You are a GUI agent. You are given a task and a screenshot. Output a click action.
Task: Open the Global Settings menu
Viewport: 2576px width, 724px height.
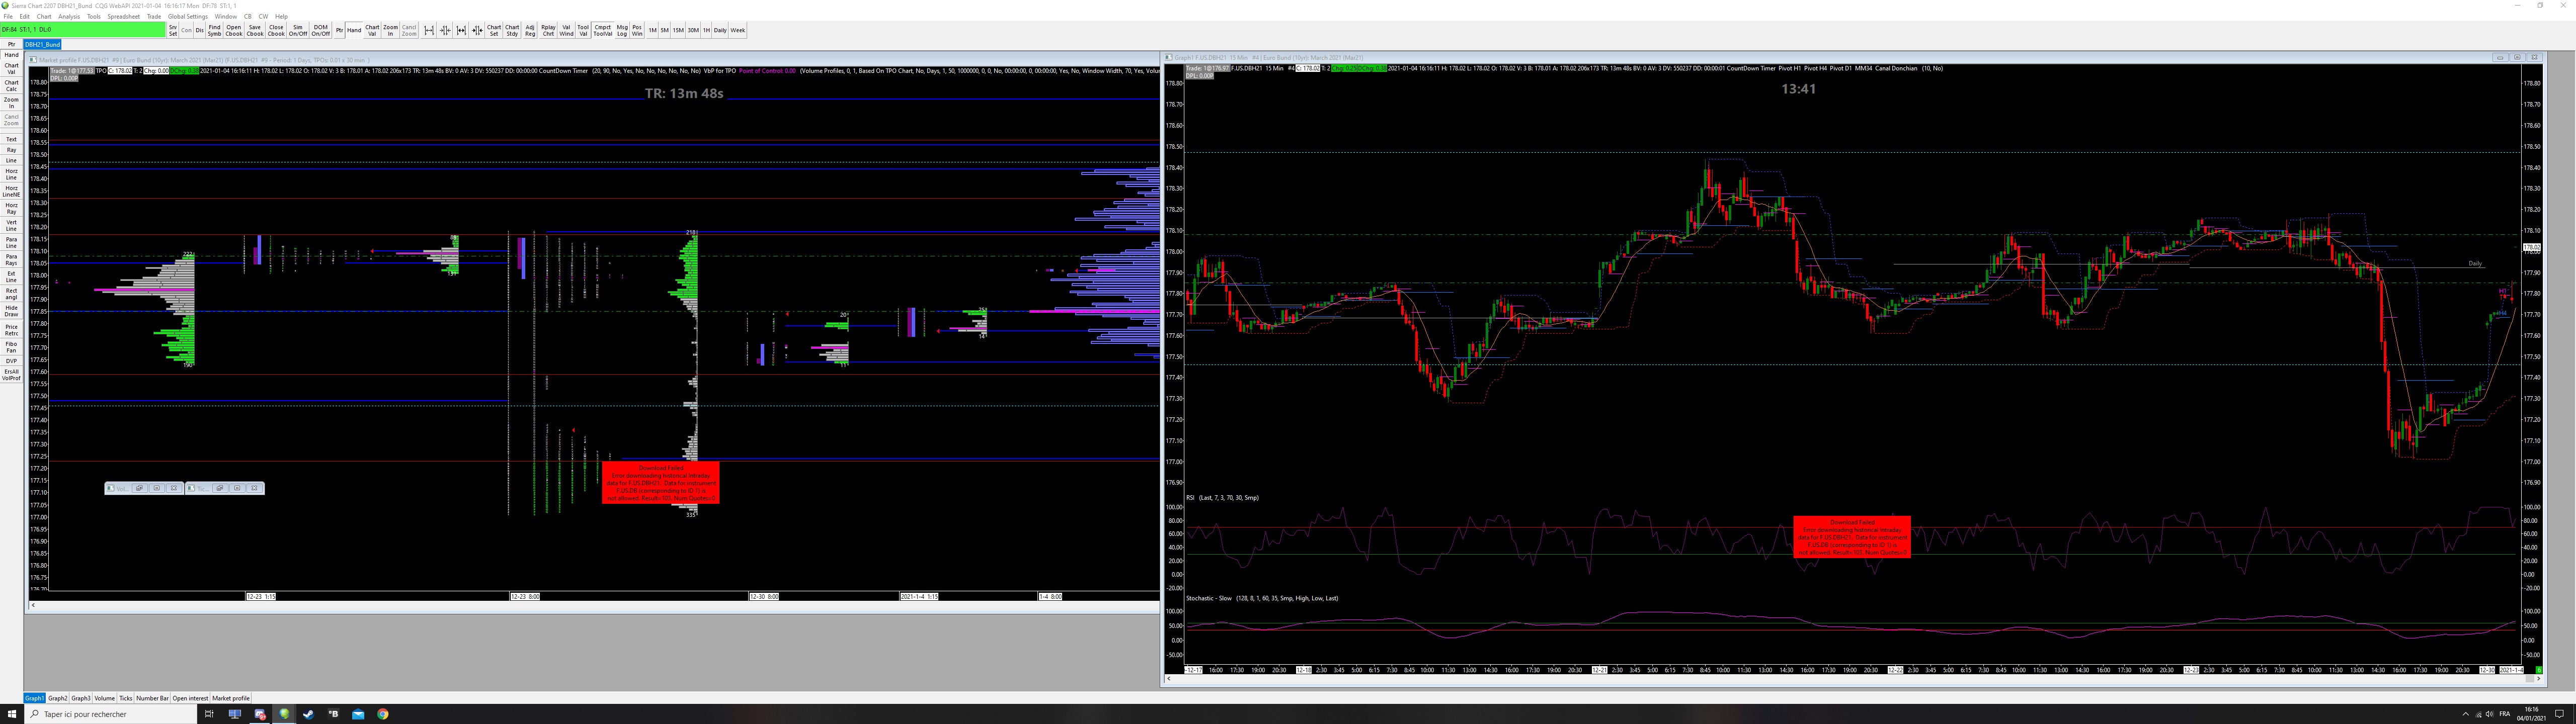[188, 17]
